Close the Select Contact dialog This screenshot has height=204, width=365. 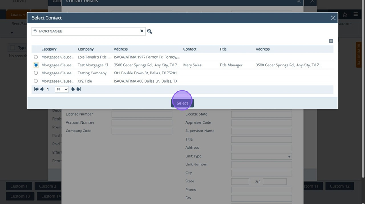click(x=333, y=18)
